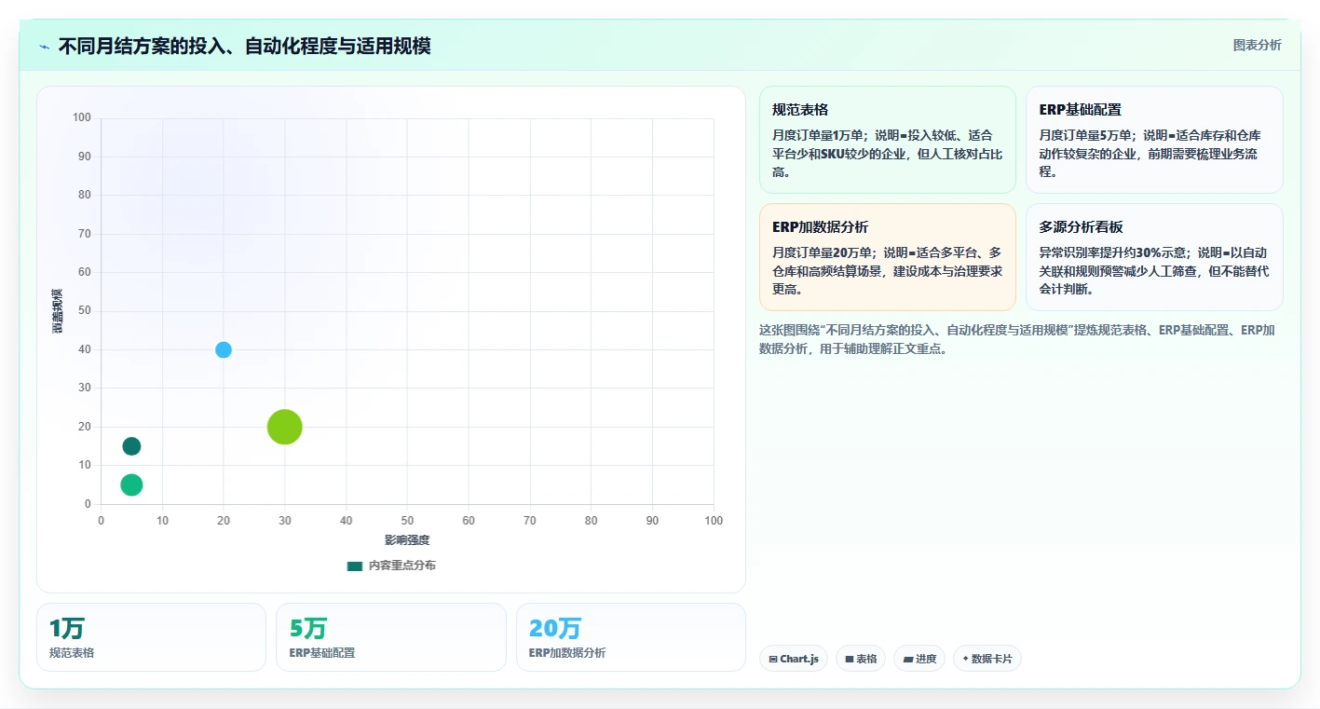The image size is (1320, 709).
Task: Click the 20万 ERP加数据分析 stat card
Action: click(x=631, y=637)
